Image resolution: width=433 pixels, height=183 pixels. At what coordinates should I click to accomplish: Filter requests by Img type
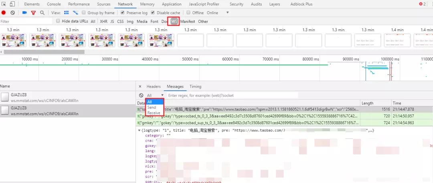coord(130,21)
